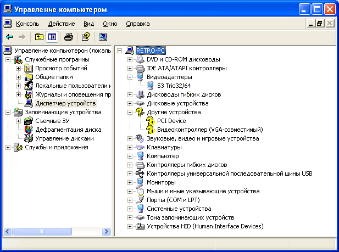The image size is (339, 252).
Task: Click the Общие папки folder icon
Action: click(x=29, y=77)
